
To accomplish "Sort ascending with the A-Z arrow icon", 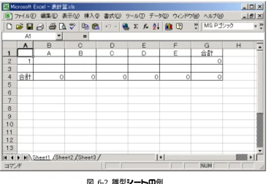I will (156, 26).
